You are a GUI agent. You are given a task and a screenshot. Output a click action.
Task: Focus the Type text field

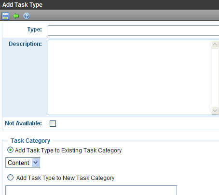click(x=133, y=30)
